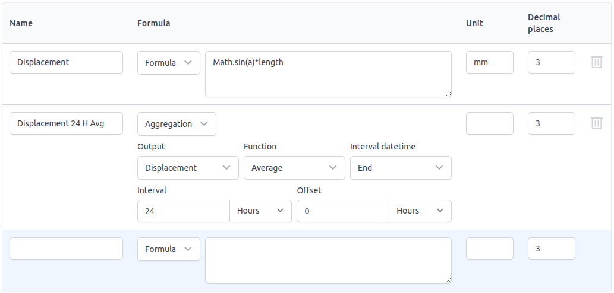Screen dimensions: 614x293
Task: Click the Unit field containing mm
Action: 489,62
